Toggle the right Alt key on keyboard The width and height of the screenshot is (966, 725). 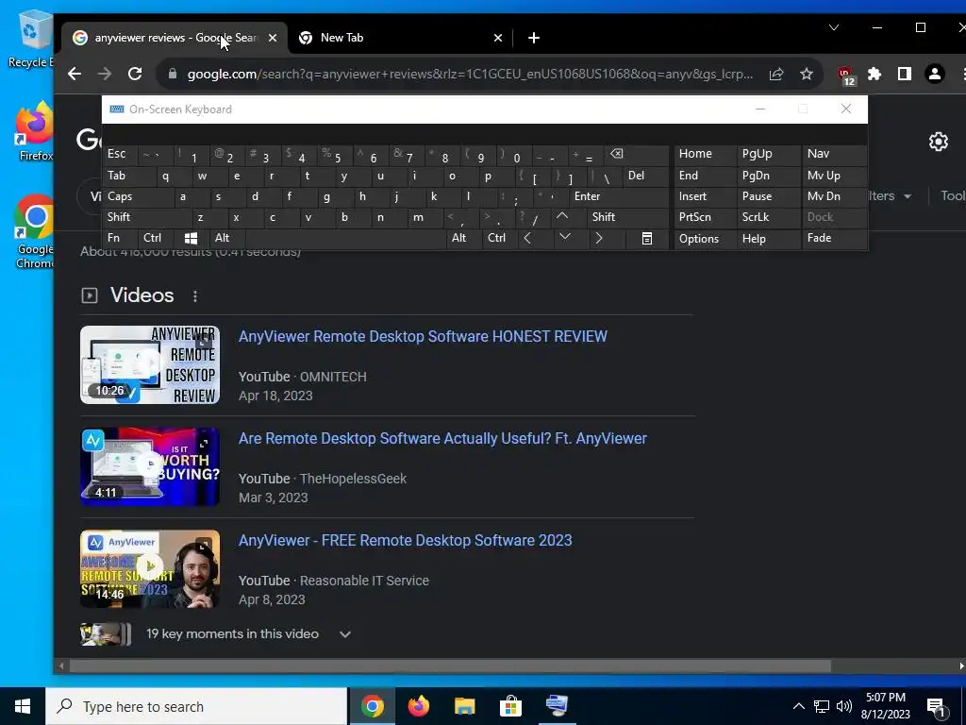point(464,239)
